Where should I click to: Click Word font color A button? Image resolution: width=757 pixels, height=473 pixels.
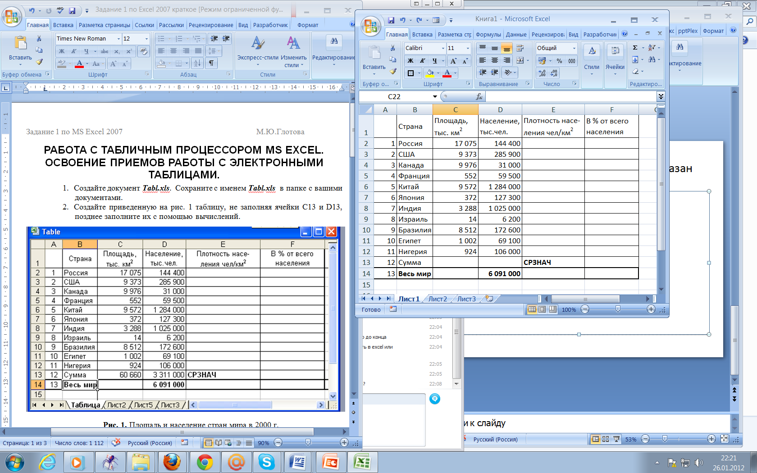[79, 64]
